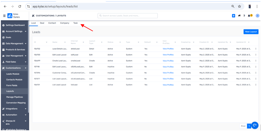This screenshot has height=132, width=261.
Task: Open row menu for layout 157096
Action: (x=256, y=73)
